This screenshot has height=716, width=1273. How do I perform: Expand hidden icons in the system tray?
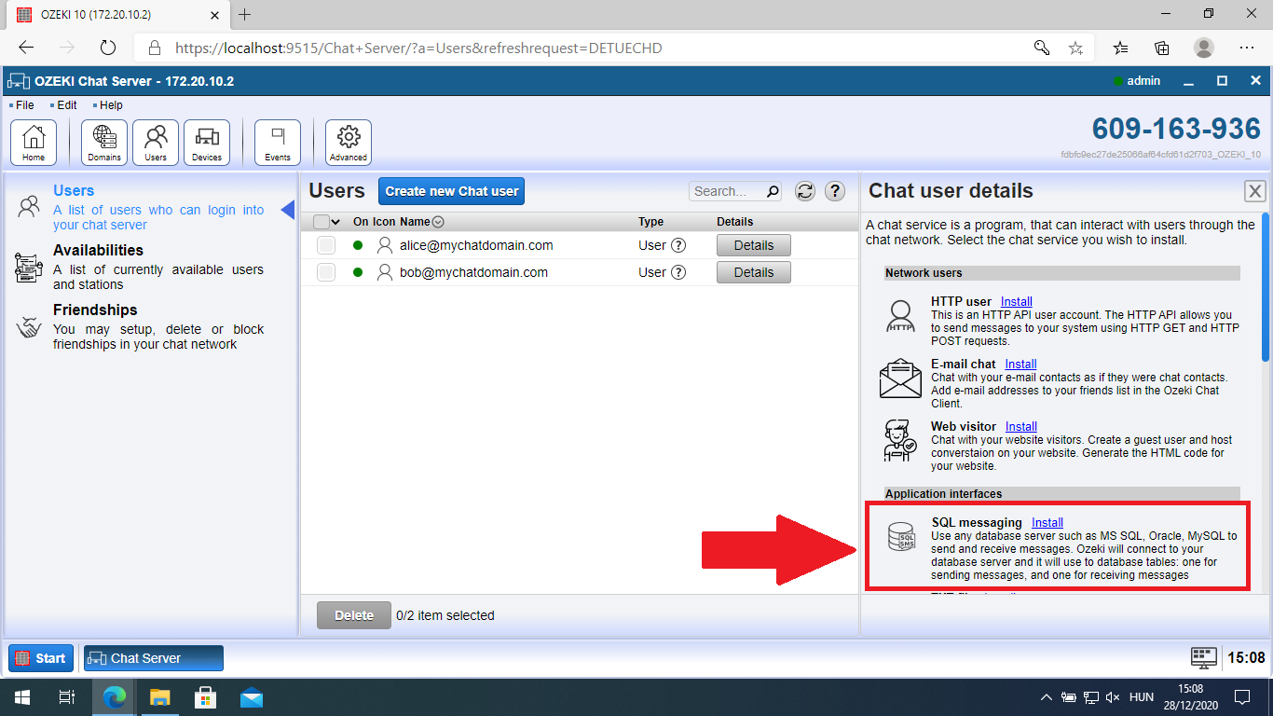pos(1046,696)
